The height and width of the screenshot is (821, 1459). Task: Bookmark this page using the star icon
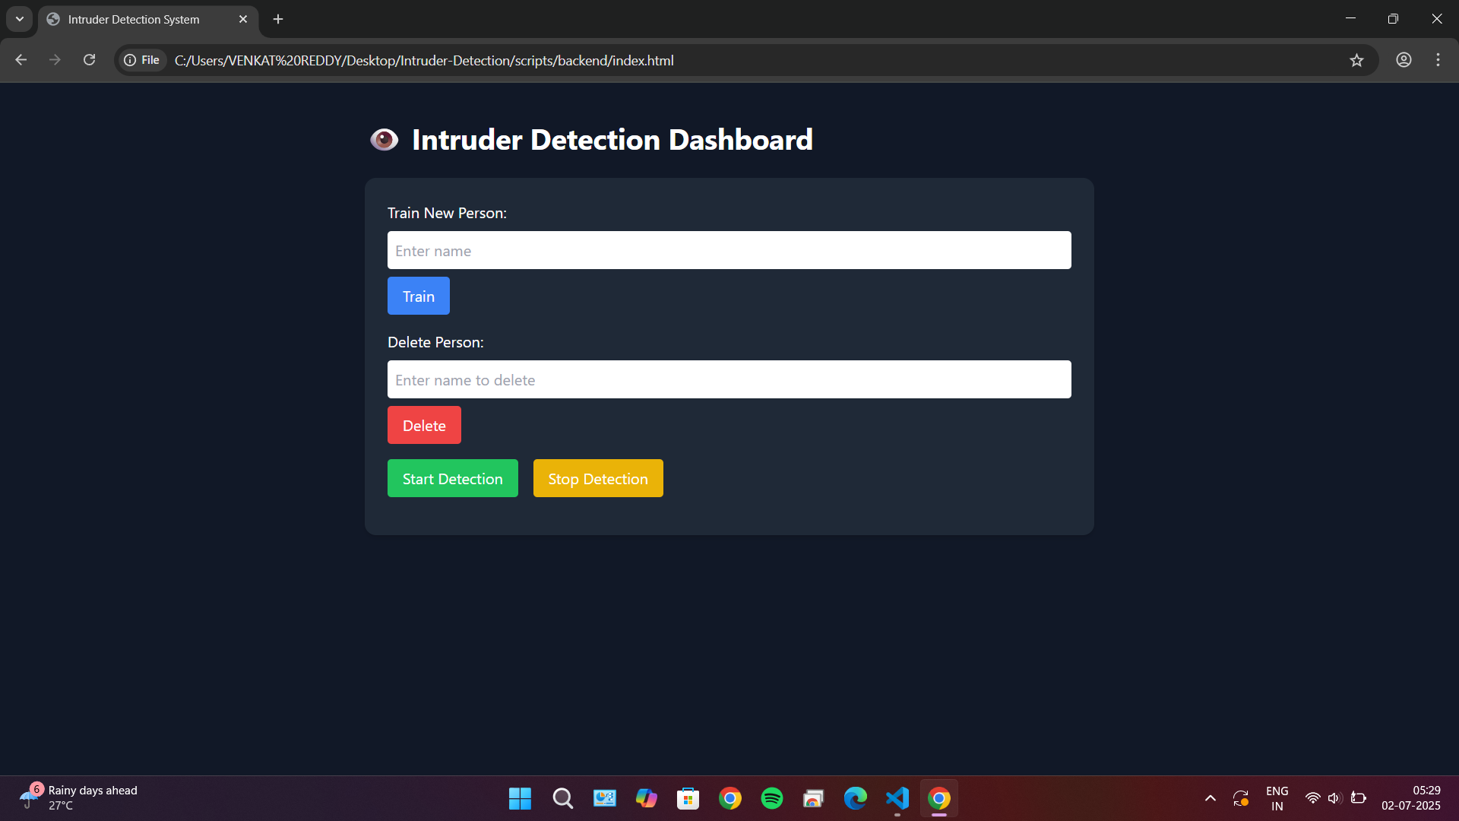coord(1357,60)
